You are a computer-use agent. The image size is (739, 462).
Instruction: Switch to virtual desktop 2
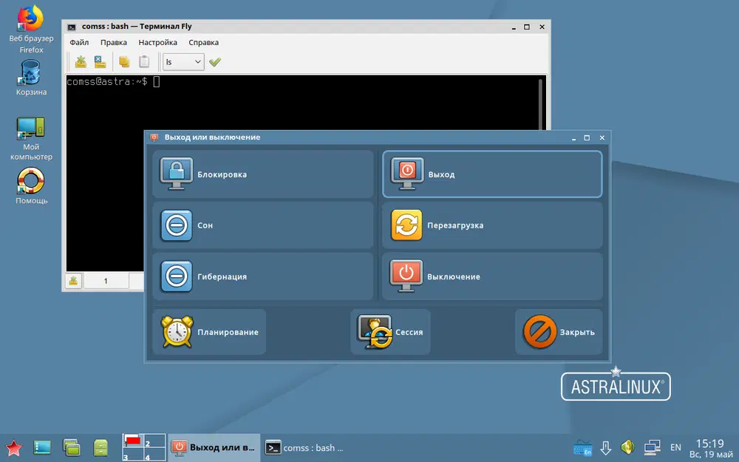pos(154,441)
